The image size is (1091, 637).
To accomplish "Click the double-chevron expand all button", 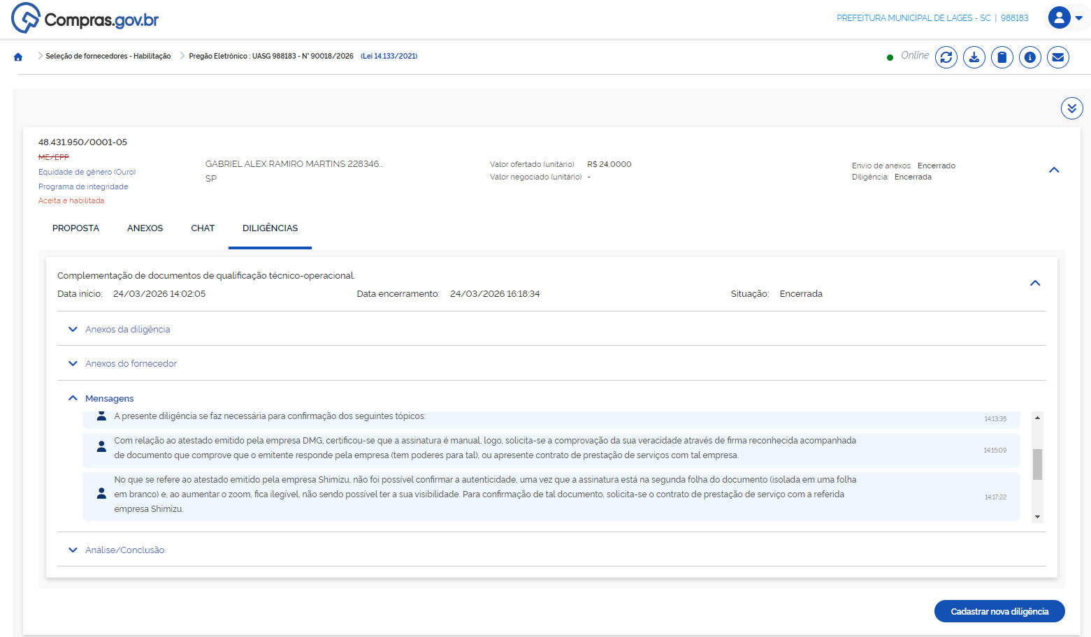I will 1072,108.
